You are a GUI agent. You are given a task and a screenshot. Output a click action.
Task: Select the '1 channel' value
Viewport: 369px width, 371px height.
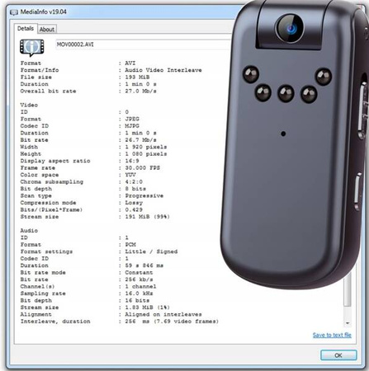click(140, 286)
